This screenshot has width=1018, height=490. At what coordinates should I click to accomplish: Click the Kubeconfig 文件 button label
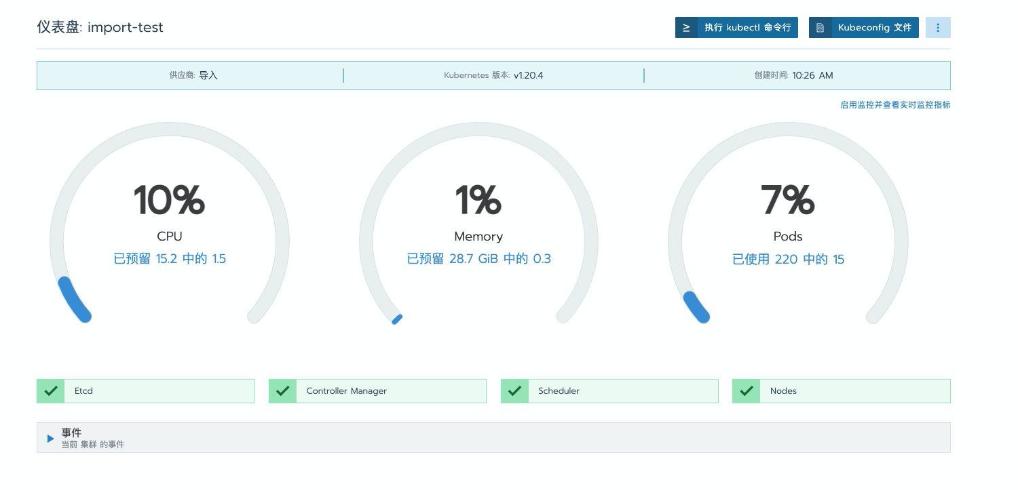pos(875,28)
